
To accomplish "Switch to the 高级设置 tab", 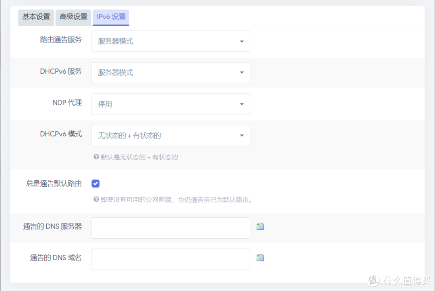I will (73, 17).
